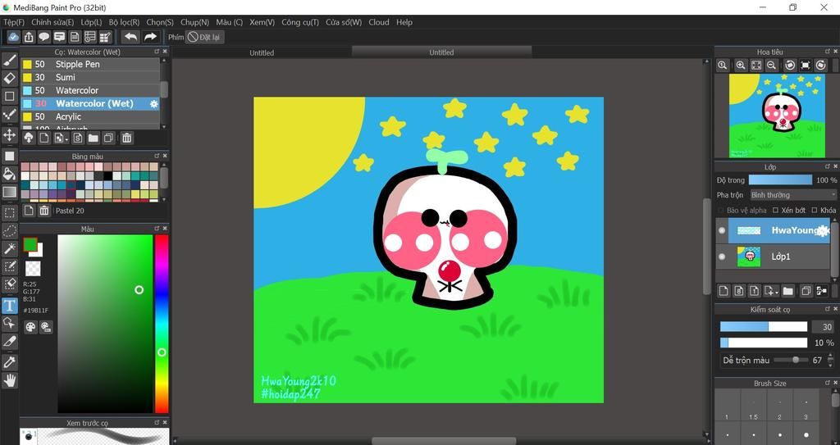Screen dimensions: 840x445
Task: Select the Lasso selection tool
Action: [9, 231]
